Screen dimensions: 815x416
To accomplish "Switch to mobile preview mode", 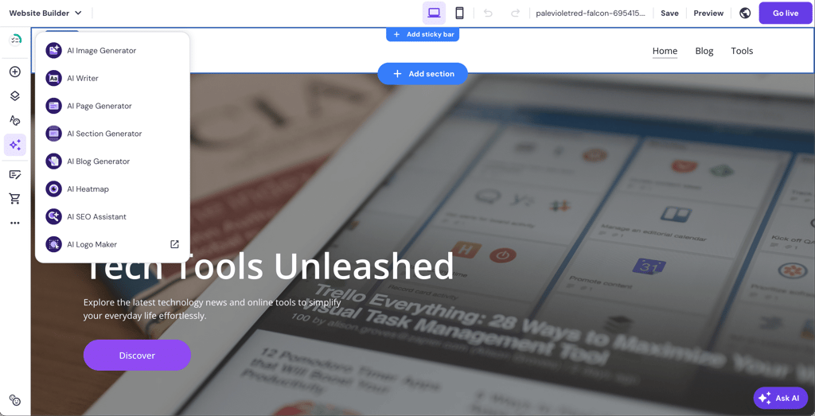I will click(x=459, y=13).
